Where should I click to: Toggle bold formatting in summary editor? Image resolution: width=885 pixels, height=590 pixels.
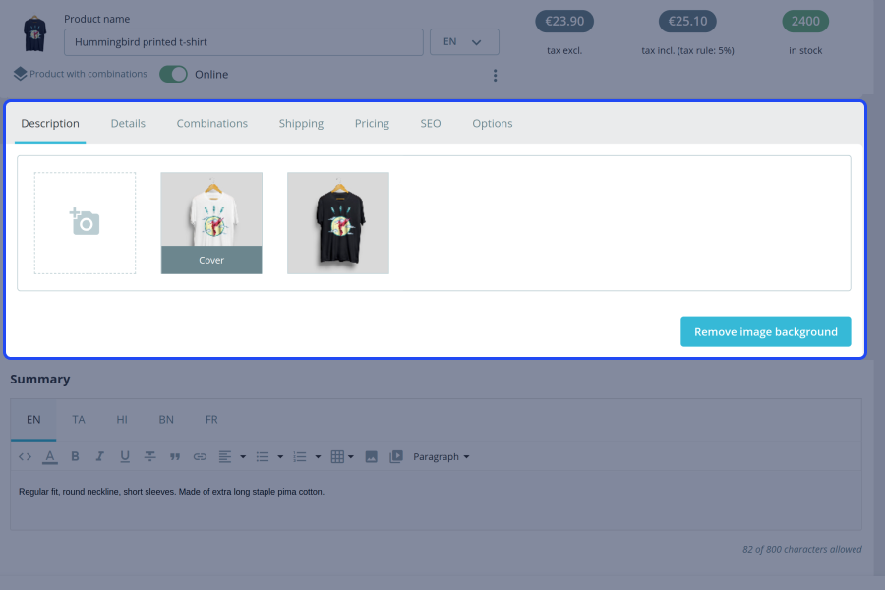(x=75, y=456)
